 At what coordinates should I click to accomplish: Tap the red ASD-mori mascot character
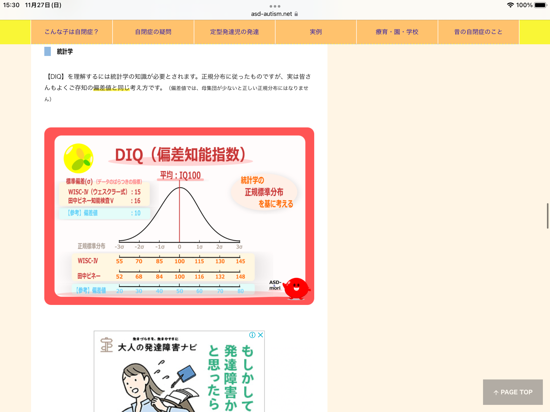point(296,288)
